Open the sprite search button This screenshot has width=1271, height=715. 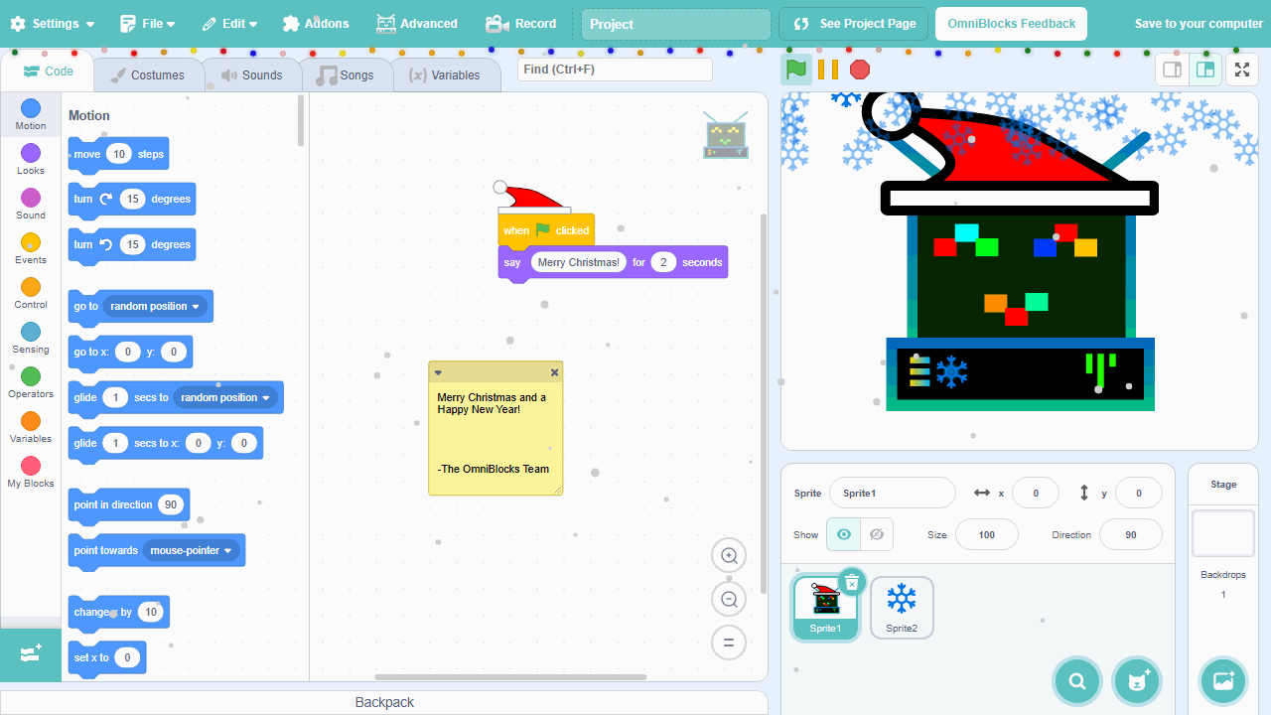pos(1077,681)
